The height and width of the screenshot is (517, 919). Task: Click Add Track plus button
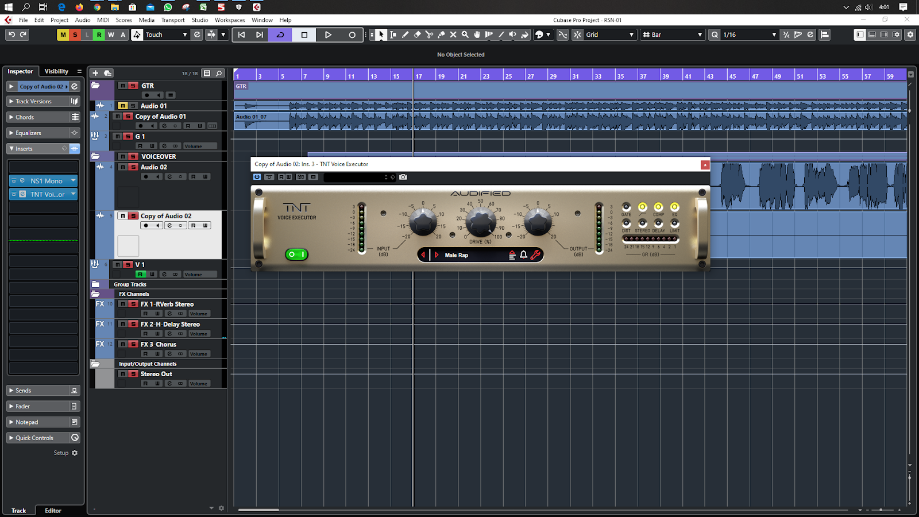click(95, 73)
